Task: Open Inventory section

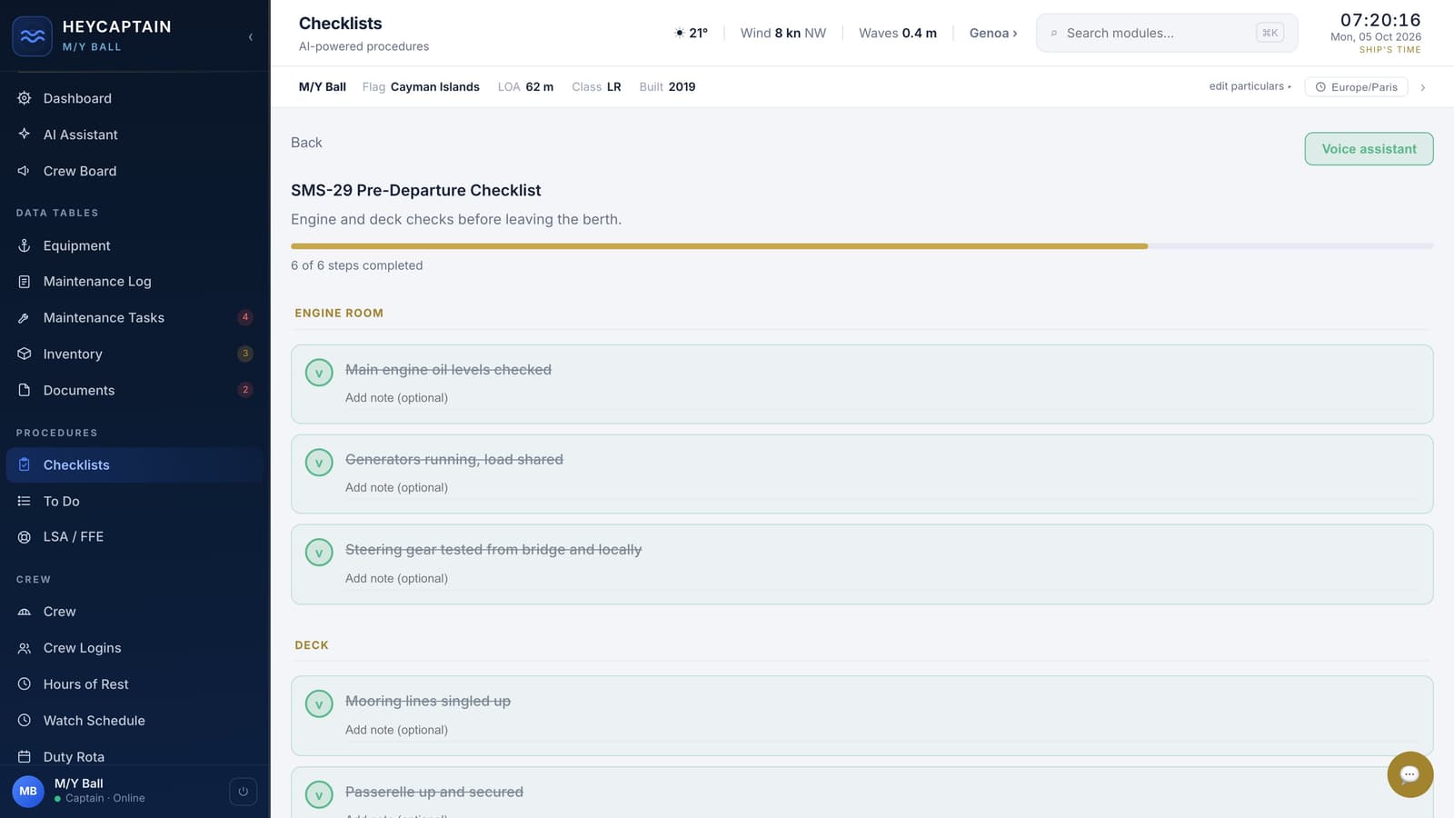Action: point(134,354)
